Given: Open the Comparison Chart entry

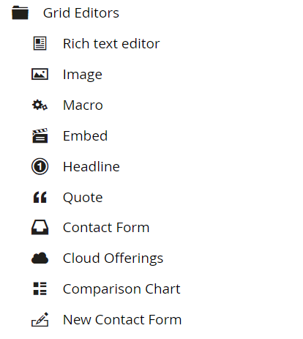Looking at the screenshot, I should point(121,289).
